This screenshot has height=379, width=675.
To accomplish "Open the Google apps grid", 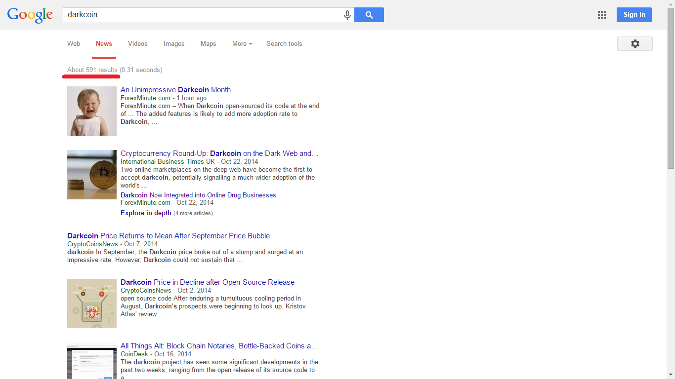I will [x=602, y=15].
